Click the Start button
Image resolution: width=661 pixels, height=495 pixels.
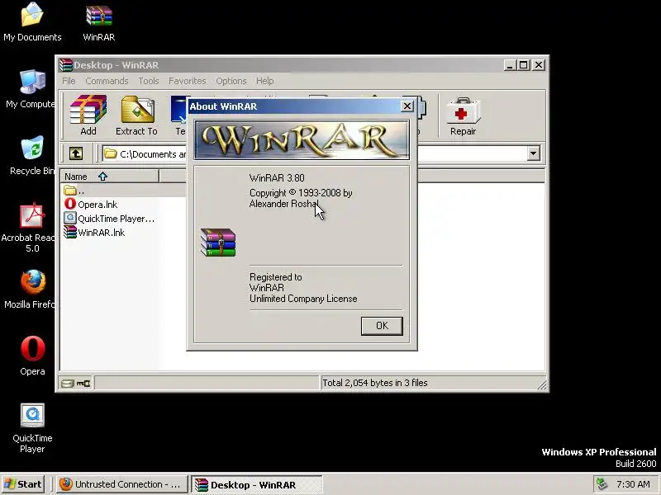(23, 484)
